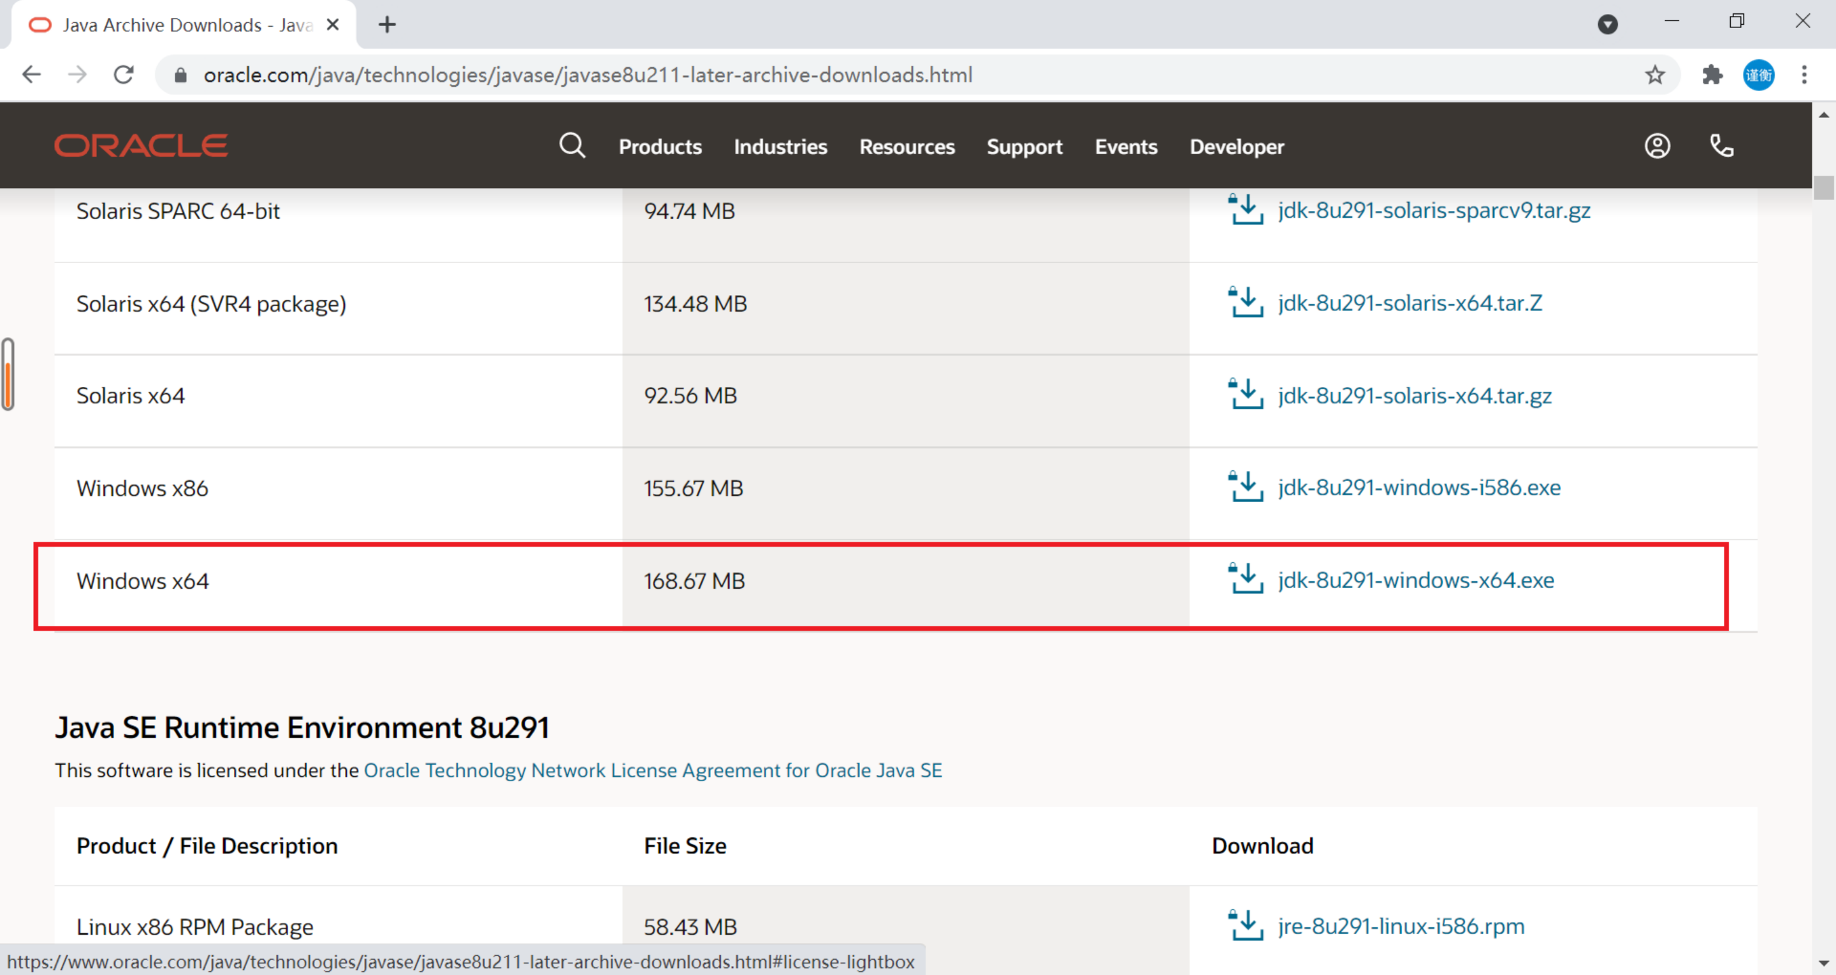Click the Oracle search magnifier icon

(572, 146)
